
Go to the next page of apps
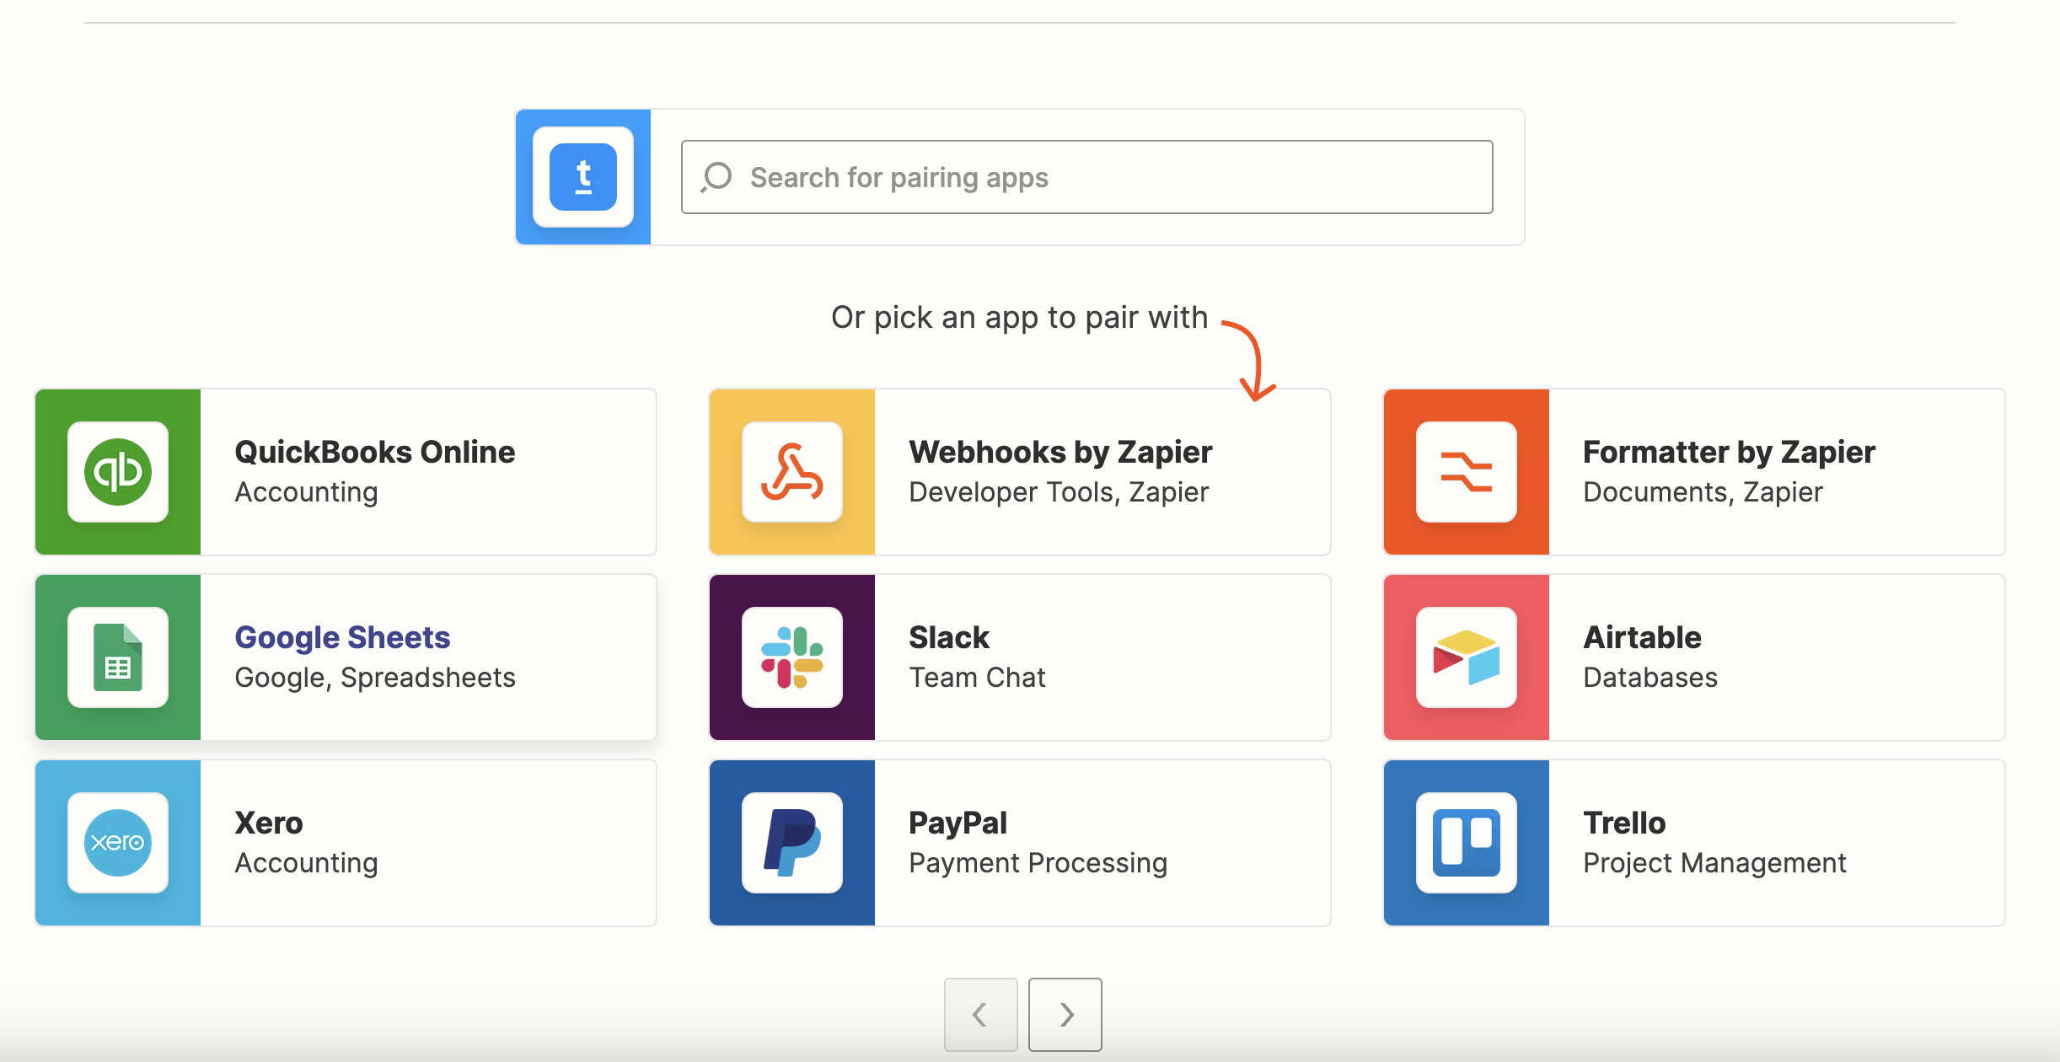click(1065, 1014)
